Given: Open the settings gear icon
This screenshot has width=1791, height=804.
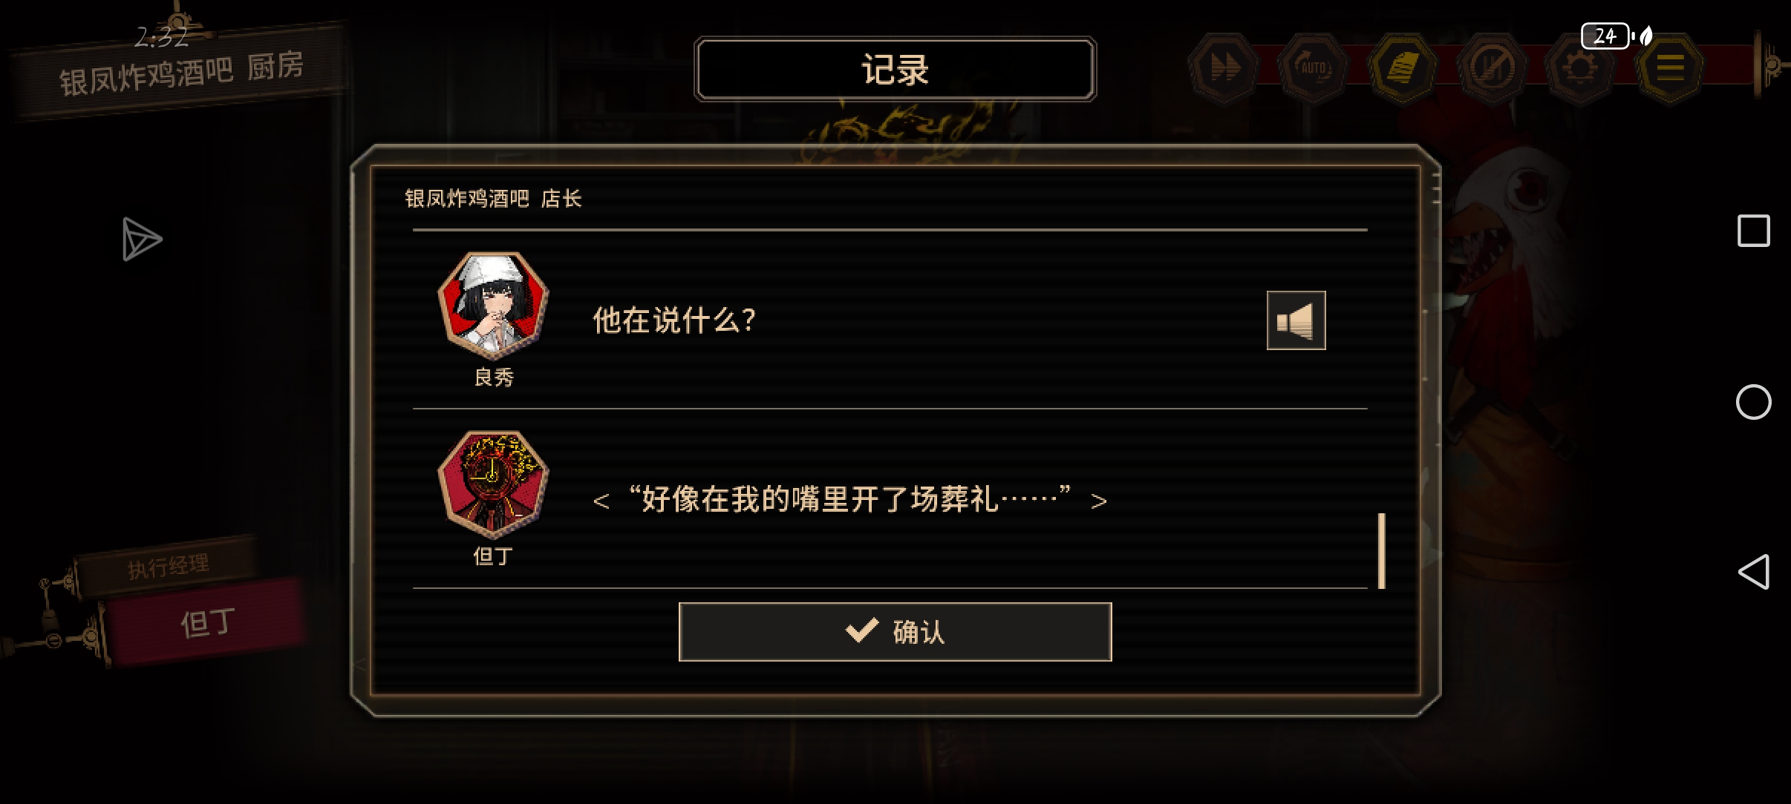Looking at the screenshot, I should [x=1580, y=68].
